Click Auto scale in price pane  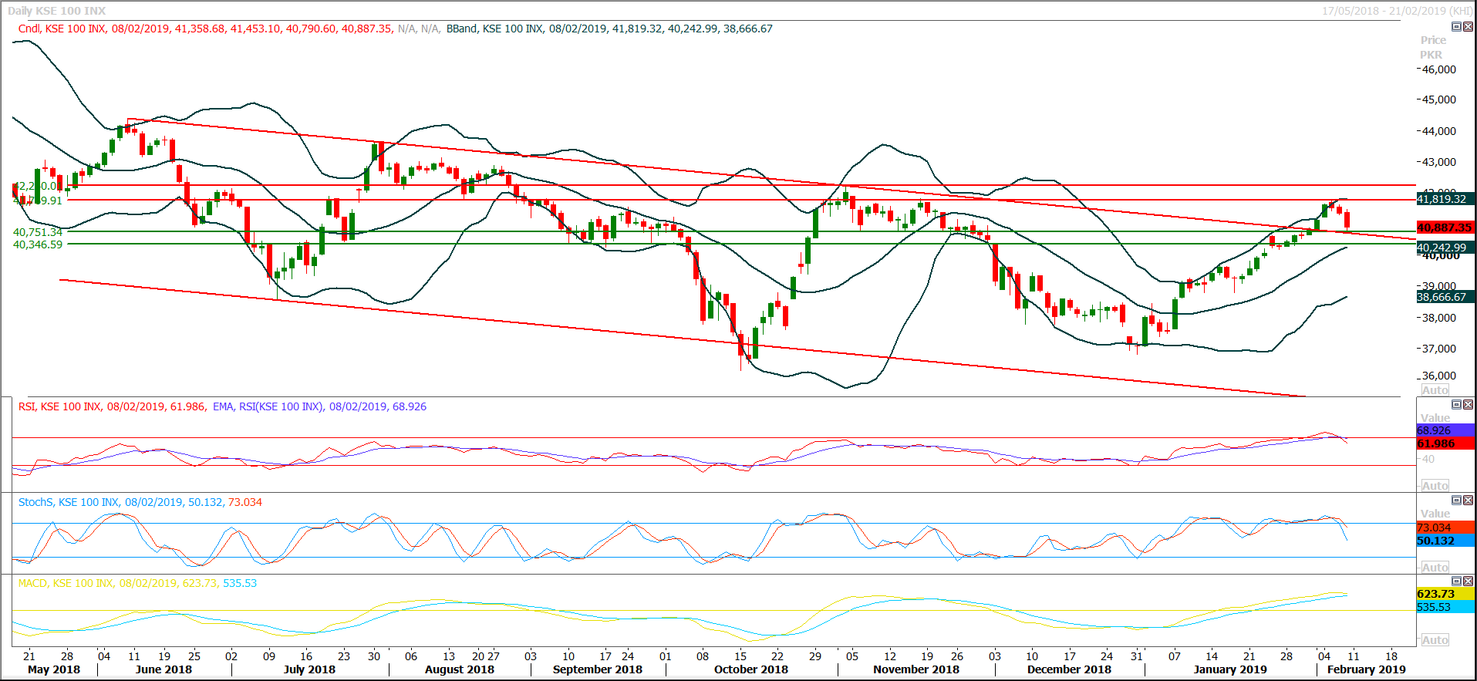click(1435, 390)
